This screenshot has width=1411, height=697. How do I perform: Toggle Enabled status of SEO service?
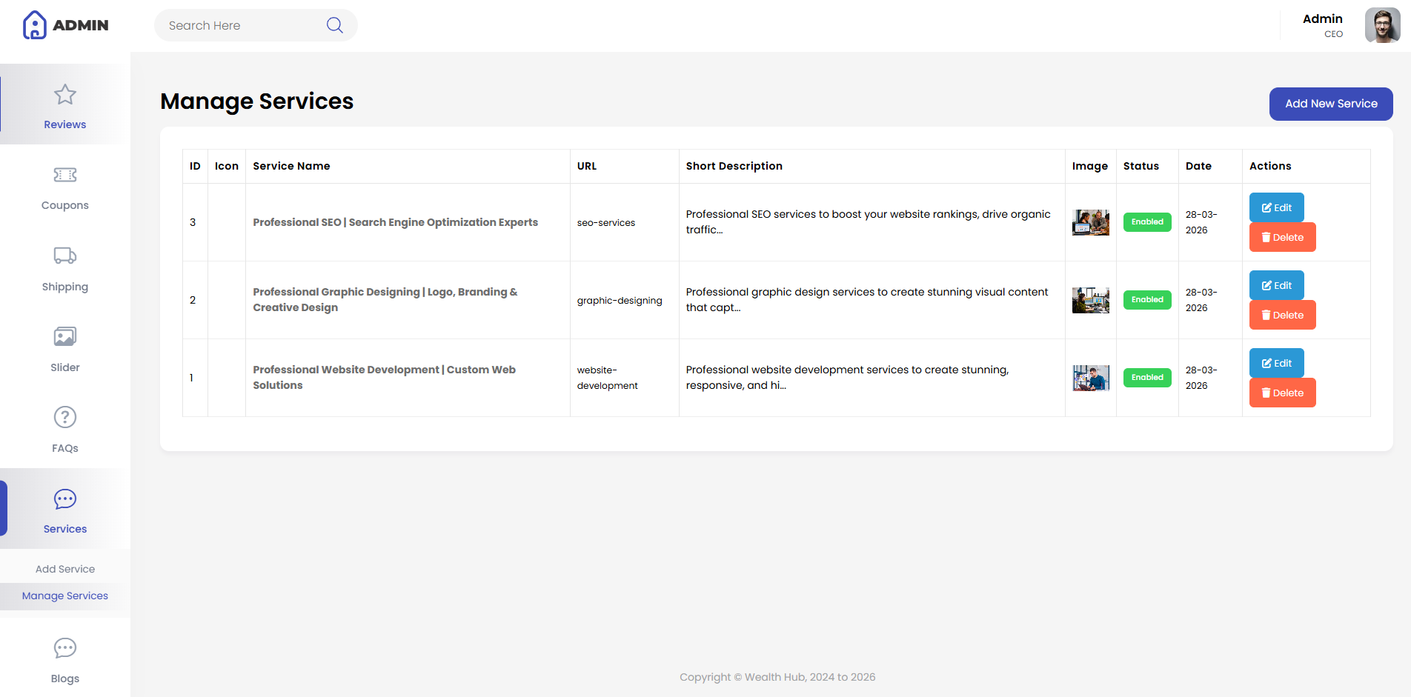pos(1147,222)
